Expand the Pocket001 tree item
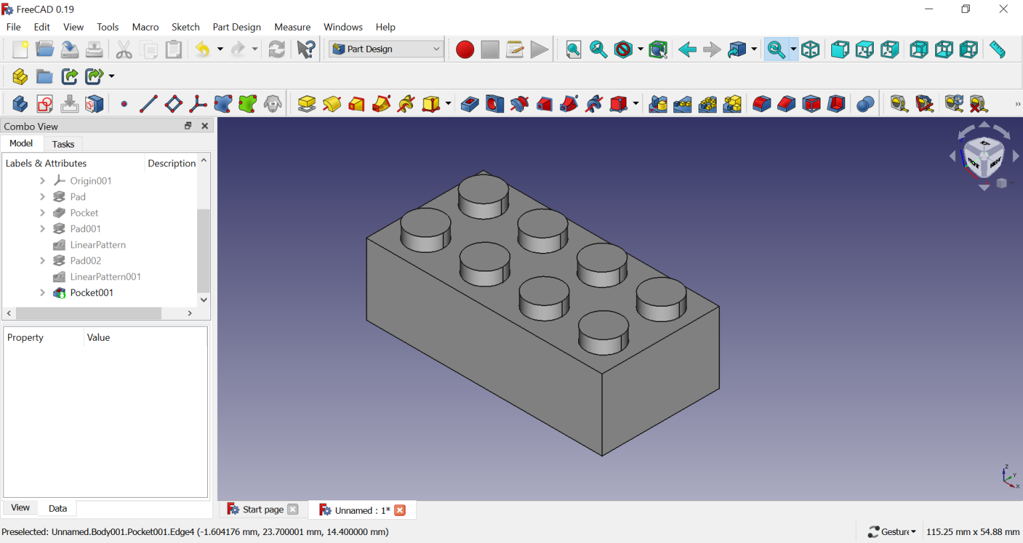The height and width of the screenshot is (543, 1023). [43, 293]
